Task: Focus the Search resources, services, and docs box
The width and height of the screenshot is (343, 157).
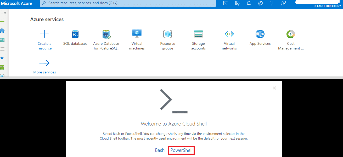Action: tap(128, 3)
